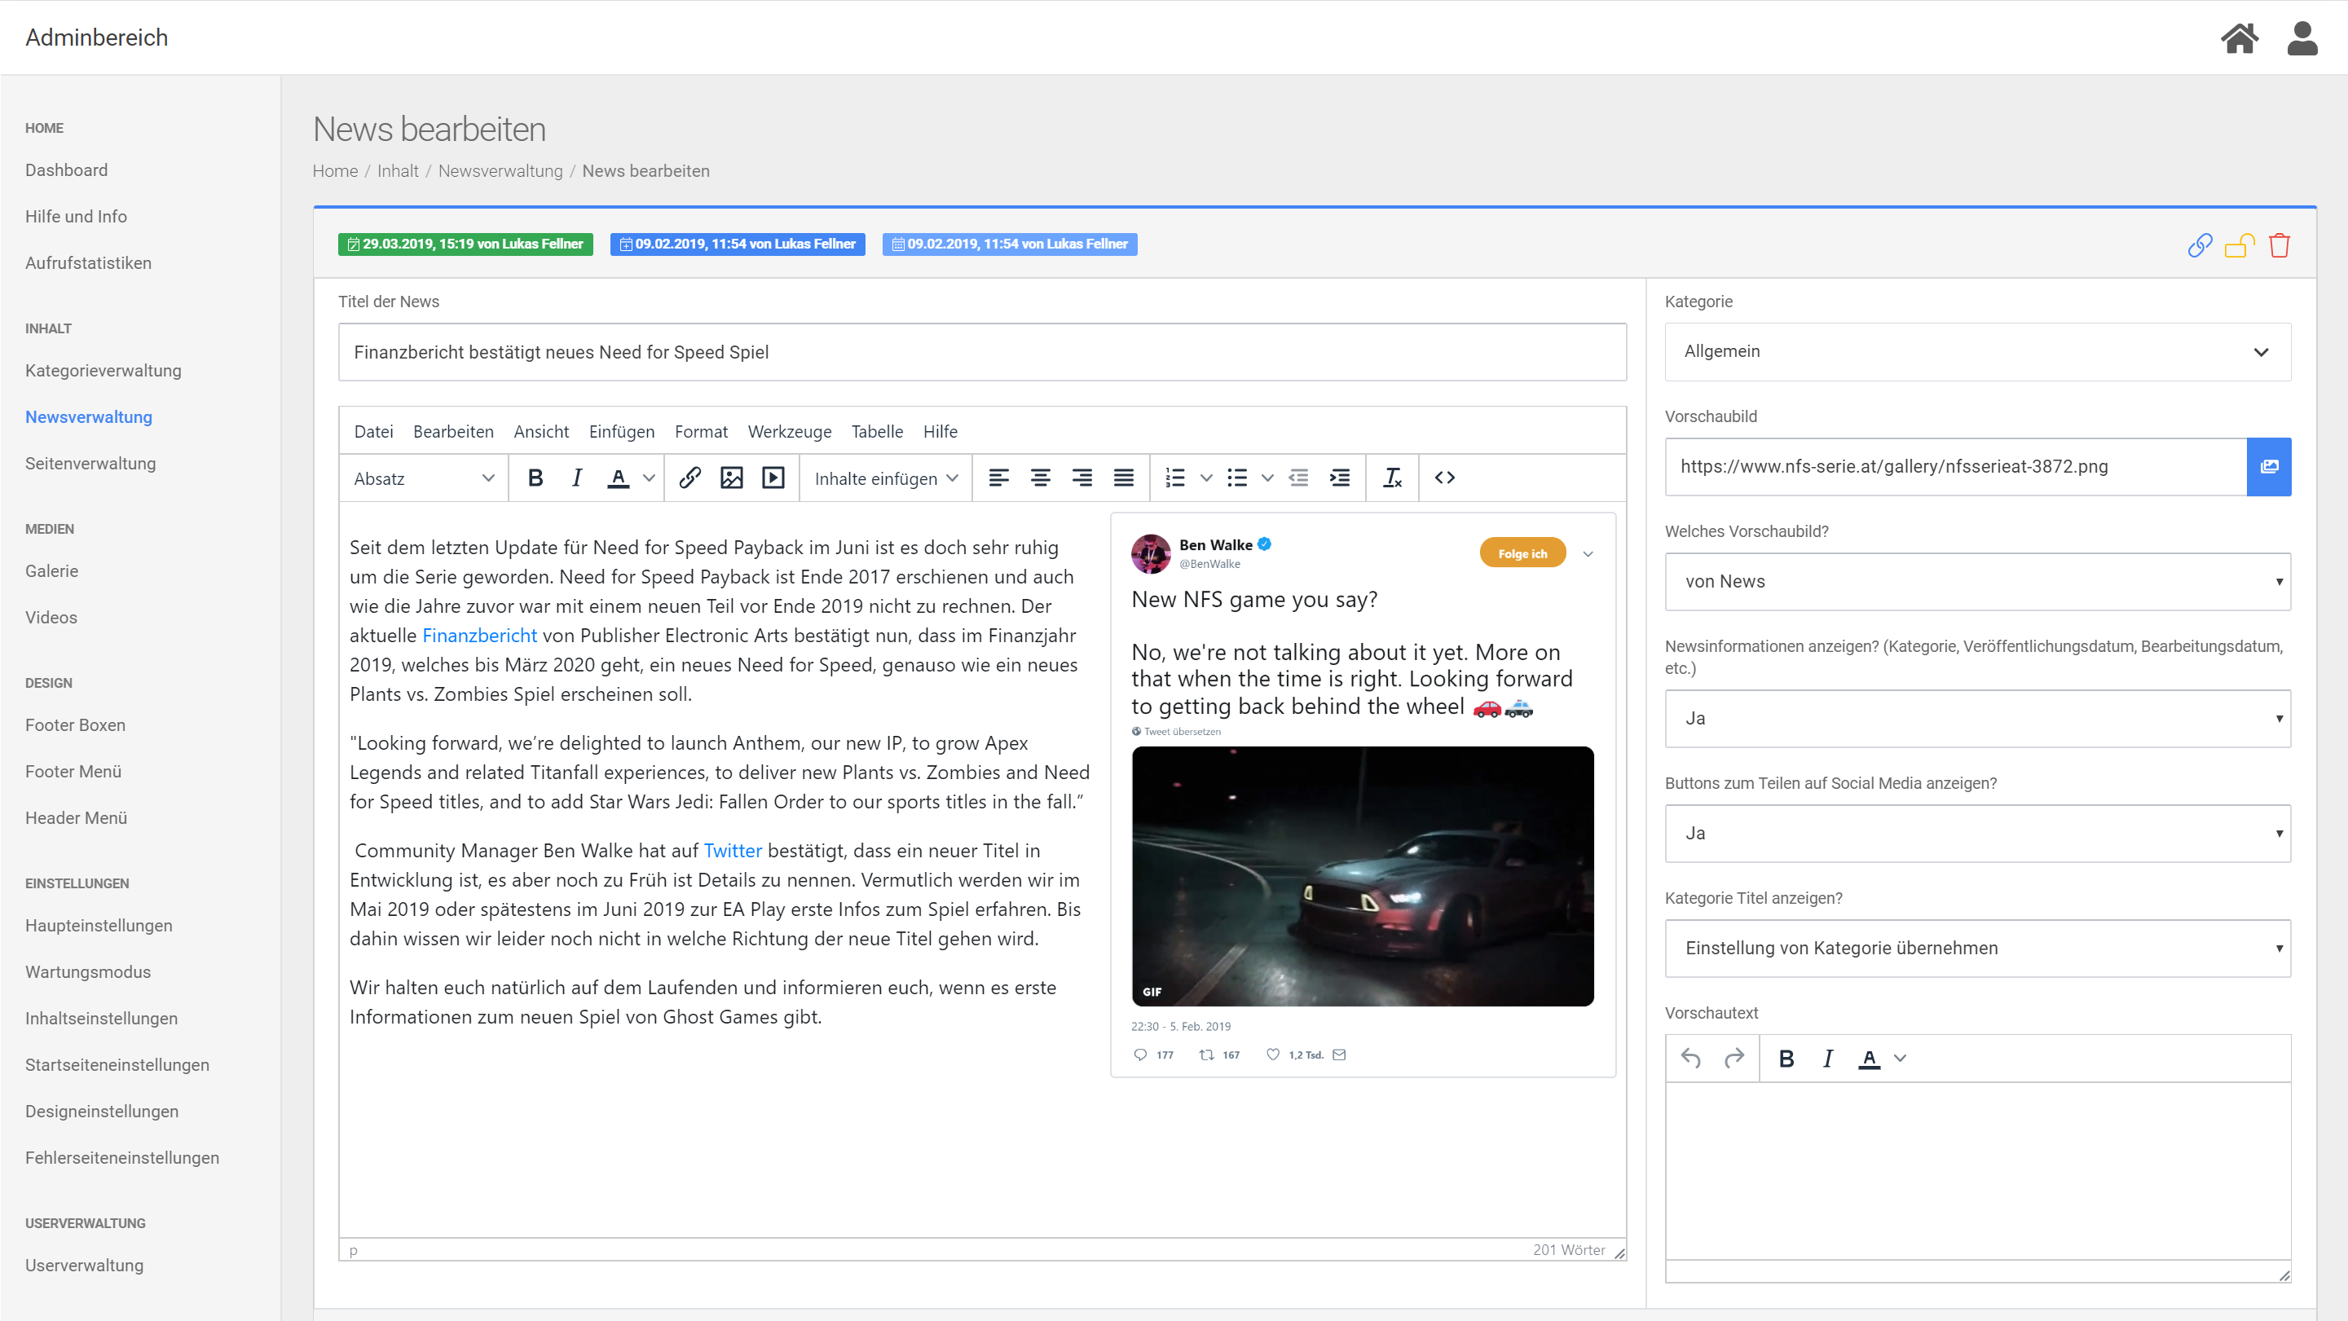Redo in Vorschautext editor

(1733, 1059)
